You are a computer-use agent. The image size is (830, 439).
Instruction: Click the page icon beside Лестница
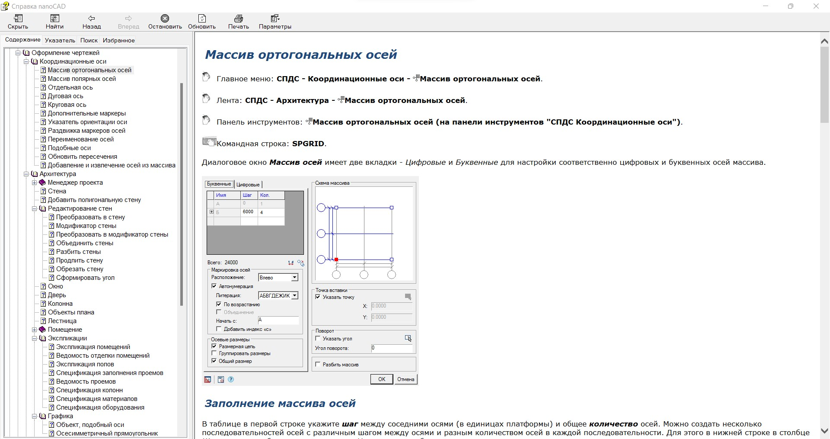[43, 321]
